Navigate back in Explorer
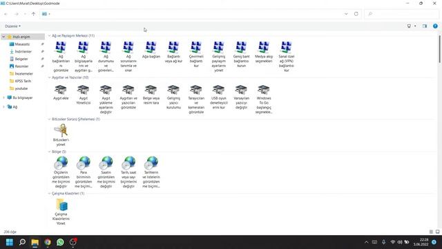 [x=6, y=14]
